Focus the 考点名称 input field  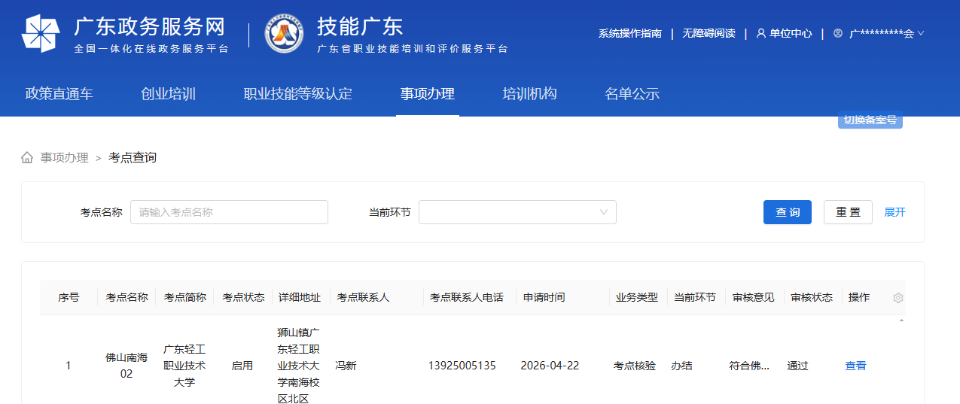[x=229, y=212]
